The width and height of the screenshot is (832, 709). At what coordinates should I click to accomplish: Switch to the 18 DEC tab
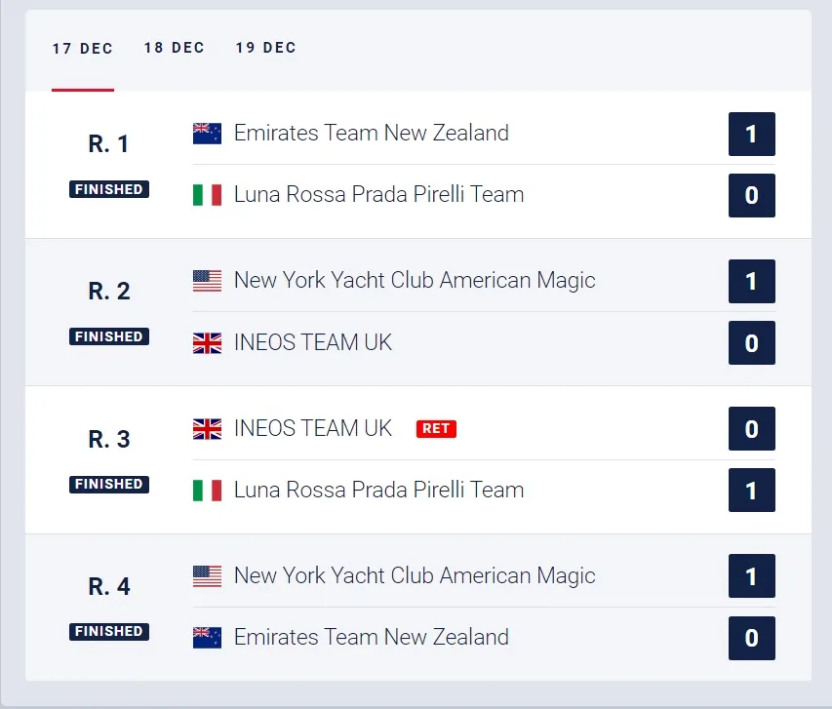pos(175,48)
